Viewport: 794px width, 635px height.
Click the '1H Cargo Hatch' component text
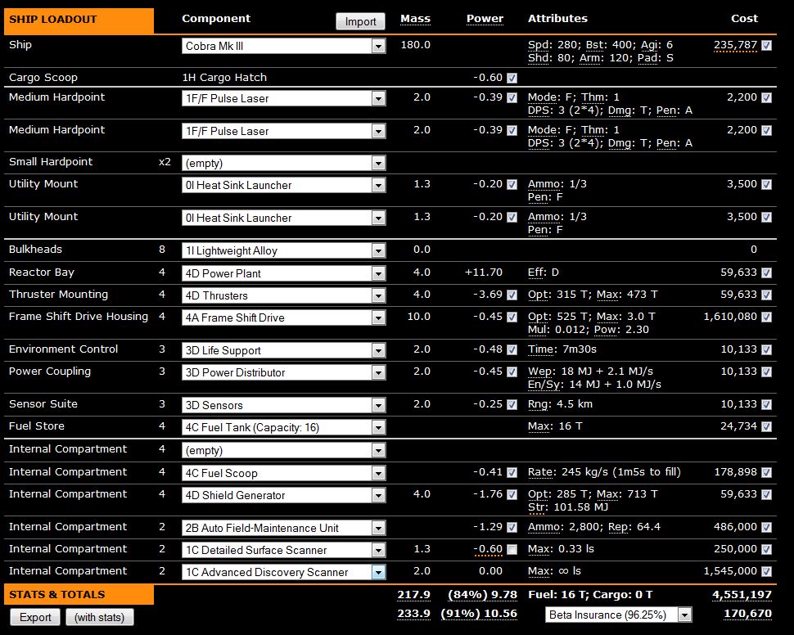[x=224, y=78]
